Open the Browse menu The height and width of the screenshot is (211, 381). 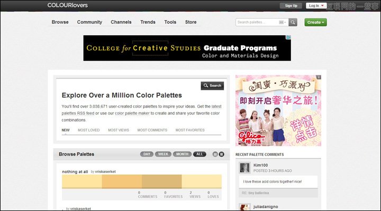click(60, 22)
